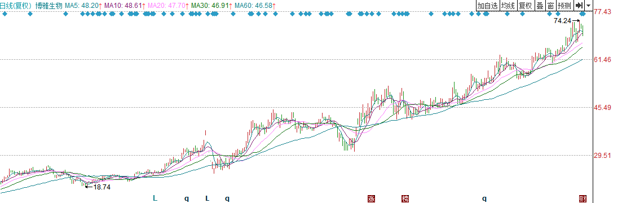622x203 pixels.
Task: Click the black L marker at bottom
Action: tap(207, 198)
